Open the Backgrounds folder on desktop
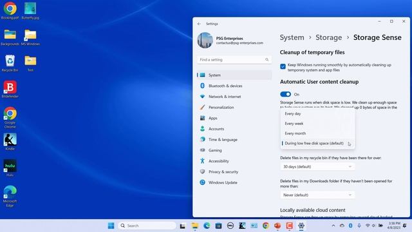This screenshot has width=412, height=232. (10, 37)
